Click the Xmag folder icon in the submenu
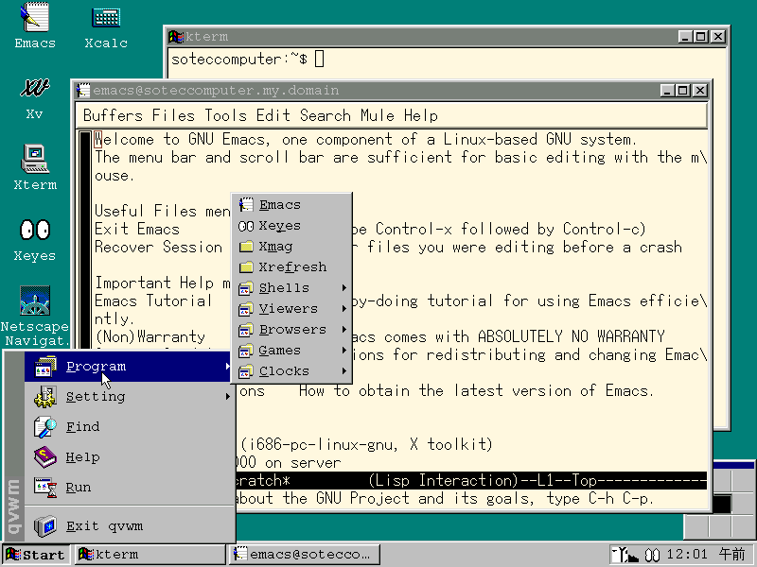Image resolution: width=757 pixels, height=567 pixels. (246, 247)
